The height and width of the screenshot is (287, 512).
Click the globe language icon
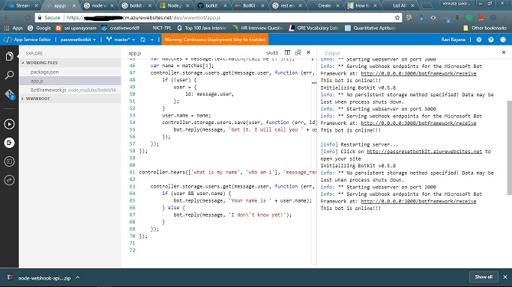point(503,40)
